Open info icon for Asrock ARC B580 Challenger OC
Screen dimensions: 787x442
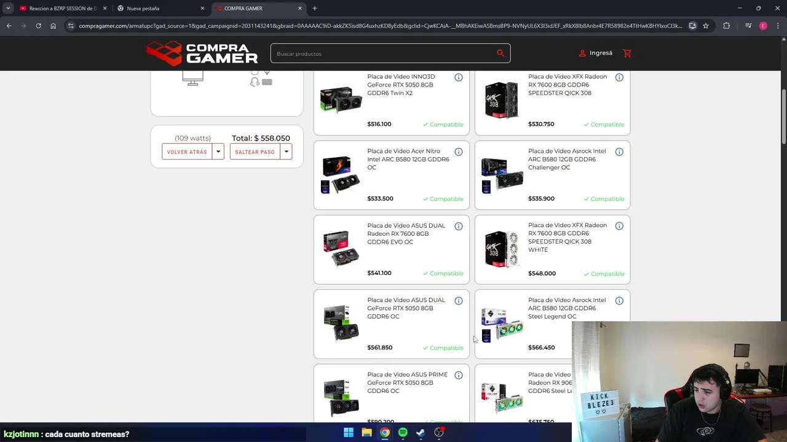(x=619, y=152)
